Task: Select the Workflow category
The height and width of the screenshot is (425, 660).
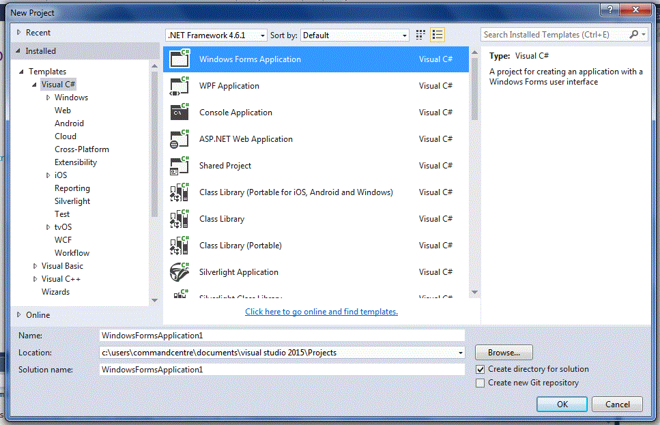Action: click(x=72, y=253)
